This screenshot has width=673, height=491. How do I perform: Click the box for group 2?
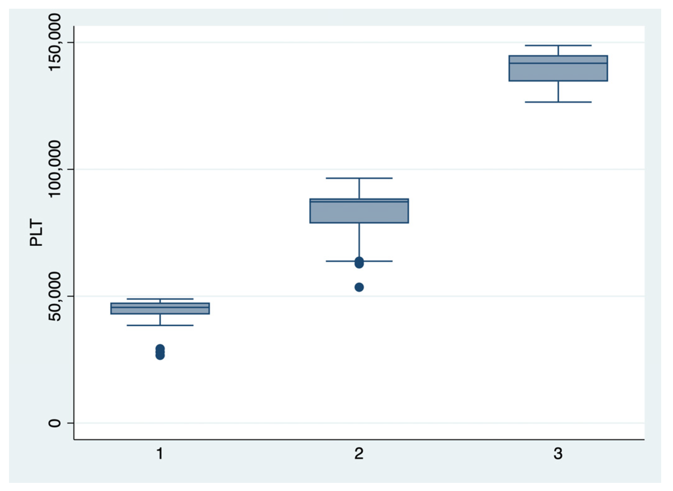pyautogui.click(x=359, y=211)
